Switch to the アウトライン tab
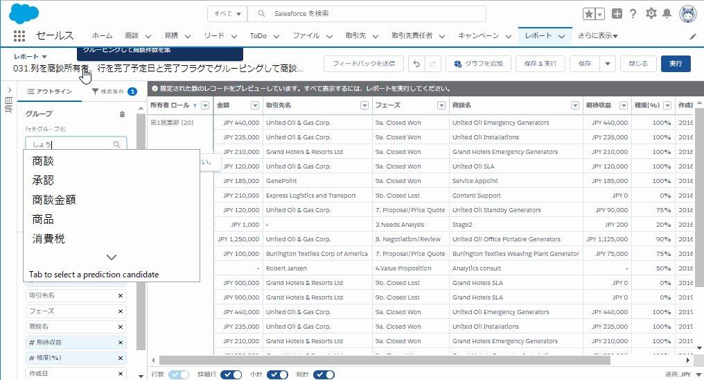Image resolution: width=704 pixels, height=380 pixels. (x=49, y=92)
